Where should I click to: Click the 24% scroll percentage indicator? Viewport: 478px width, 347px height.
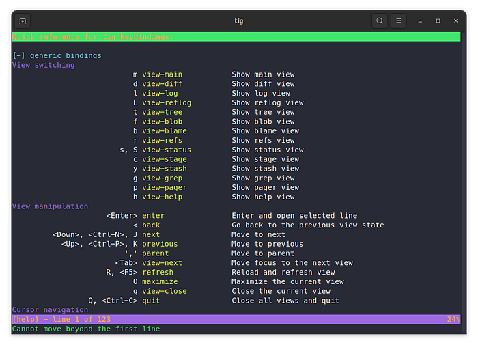coord(453,319)
